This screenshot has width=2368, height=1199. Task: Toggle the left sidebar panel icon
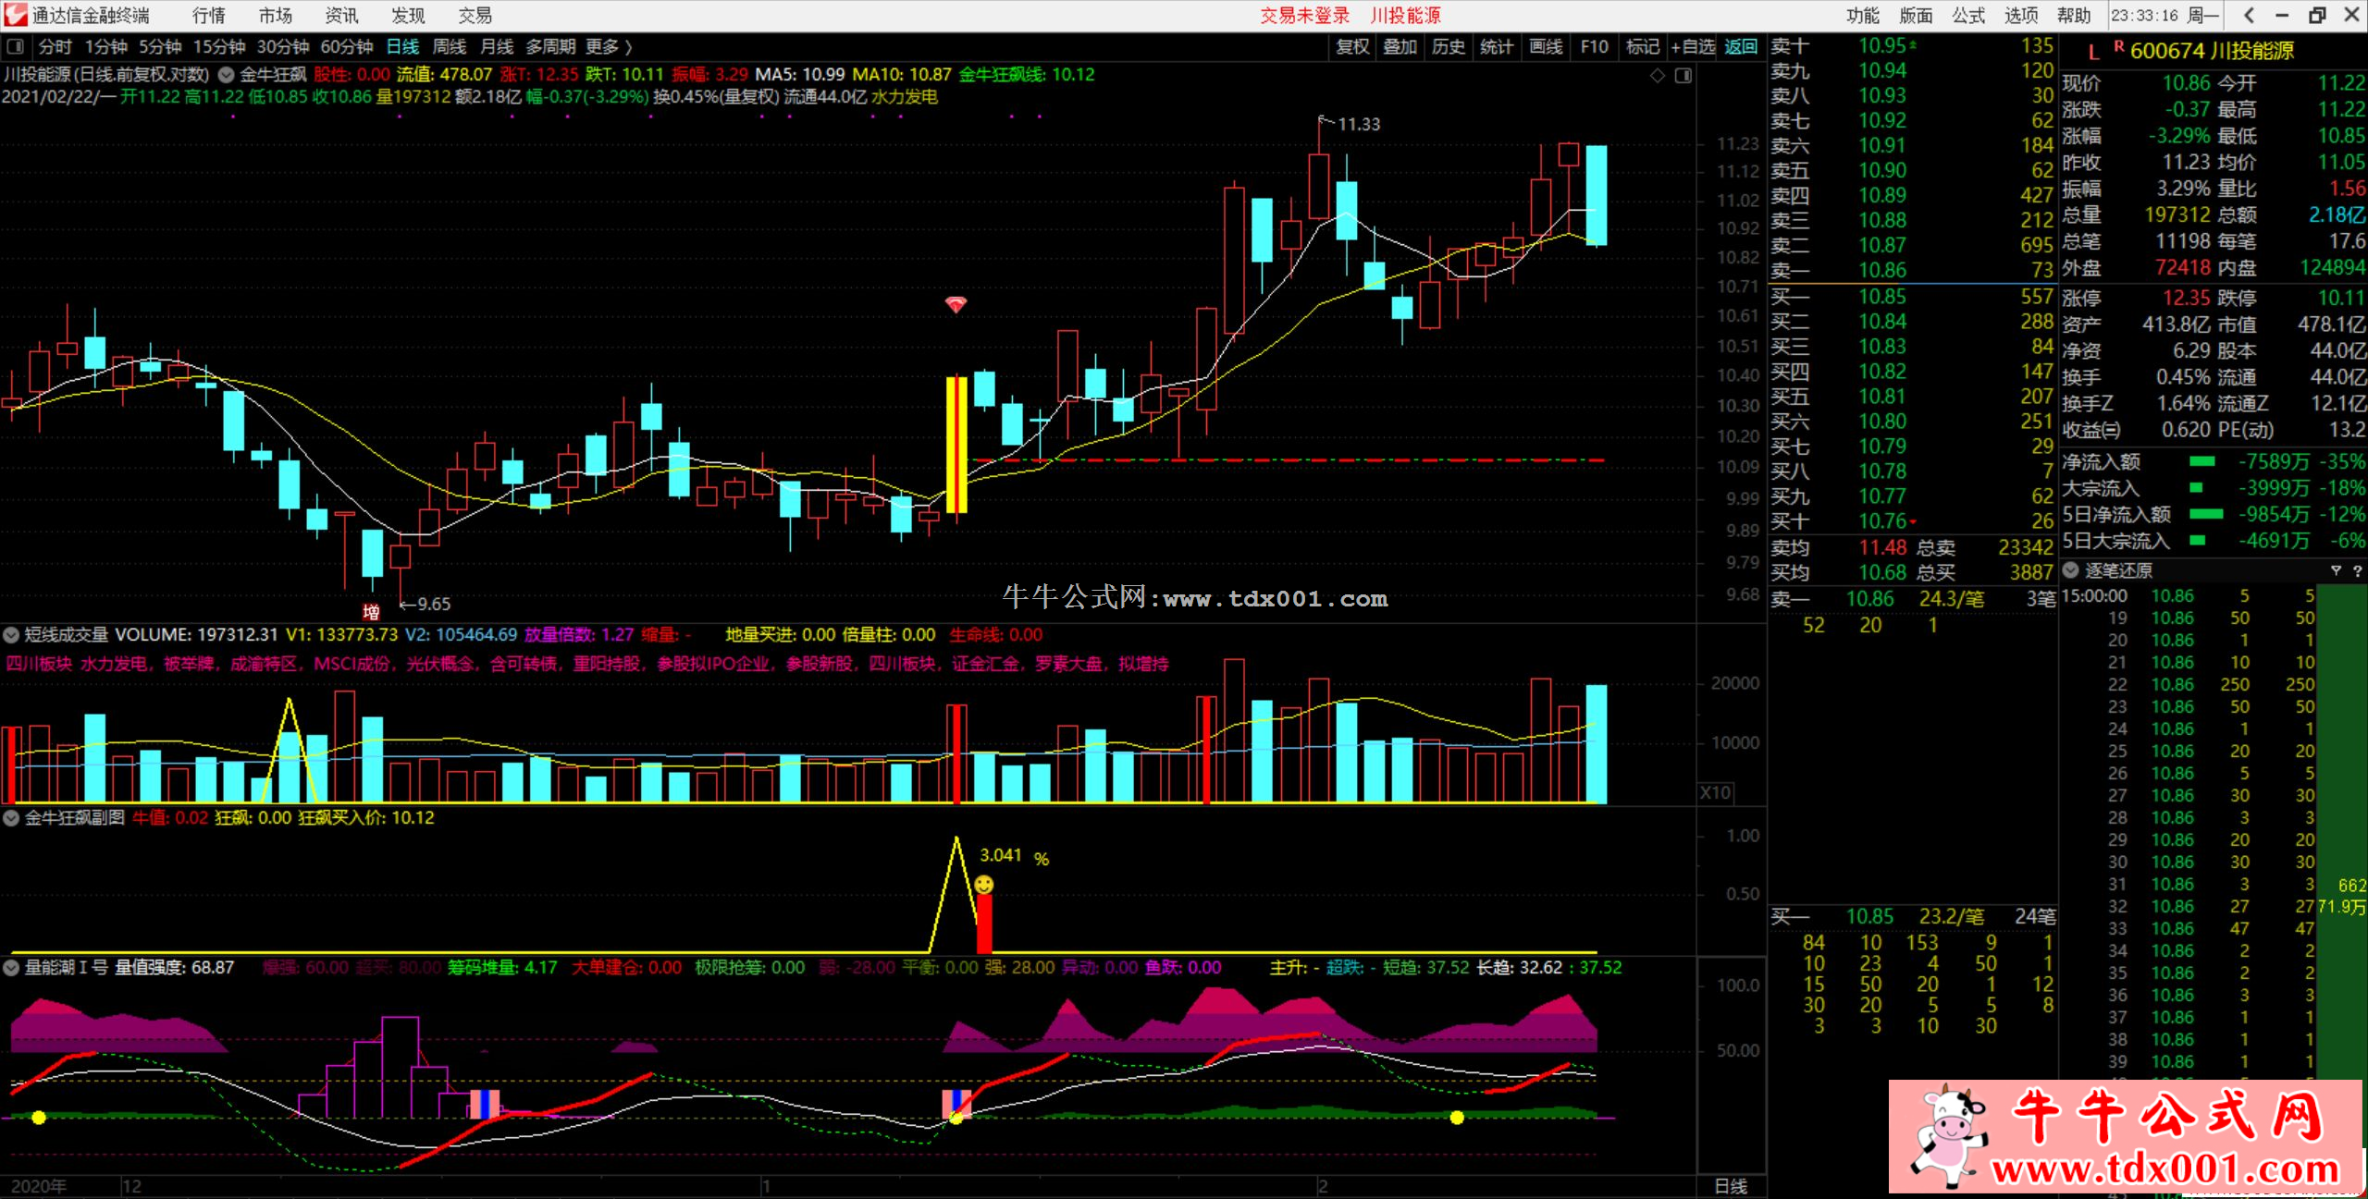15,46
